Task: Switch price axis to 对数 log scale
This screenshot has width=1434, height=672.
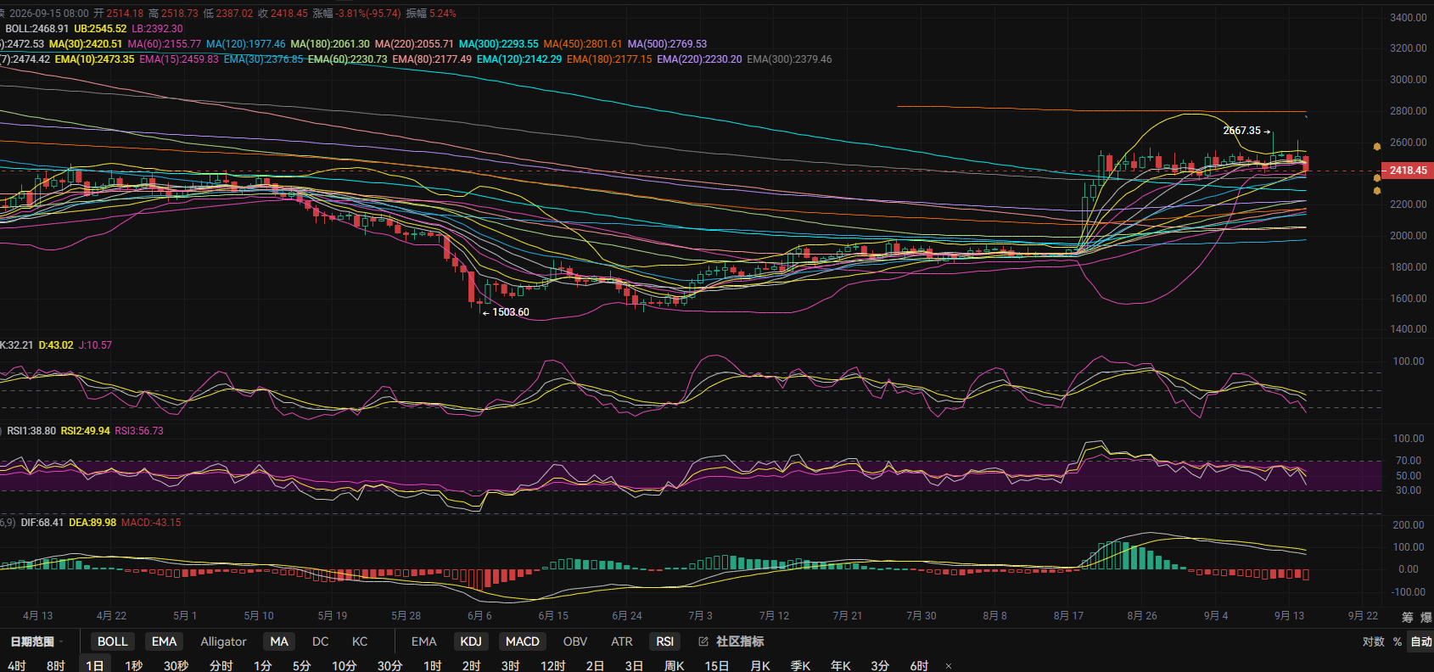Action: pyautogui.click(x=1373, y=641)
